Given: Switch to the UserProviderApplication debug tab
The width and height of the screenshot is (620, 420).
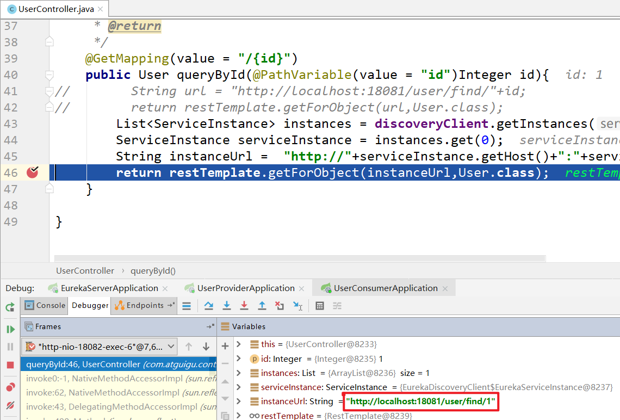Looking at the screenshot, I should coord(245,288).
